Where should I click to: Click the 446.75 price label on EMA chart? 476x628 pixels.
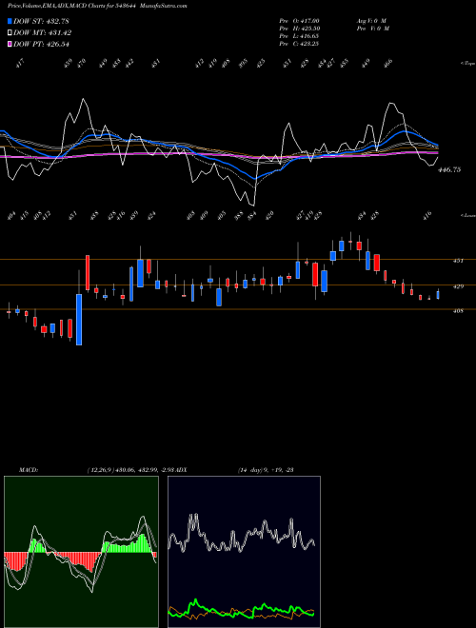[x=449, y=169]
